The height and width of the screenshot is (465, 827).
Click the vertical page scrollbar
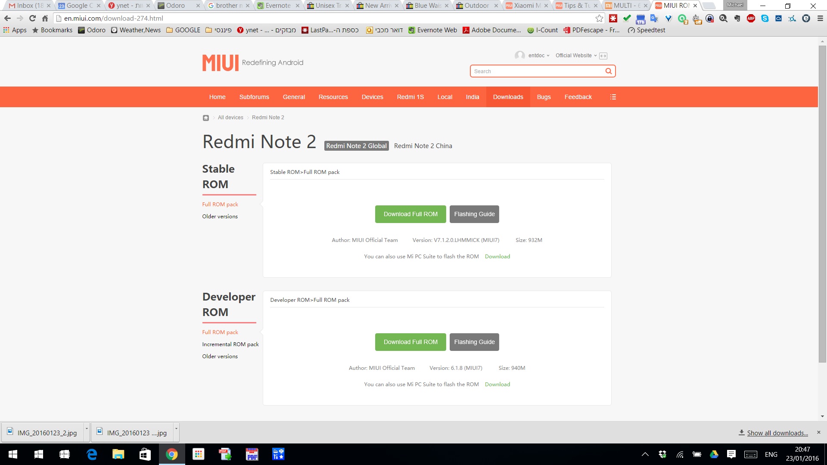point(822,204)
